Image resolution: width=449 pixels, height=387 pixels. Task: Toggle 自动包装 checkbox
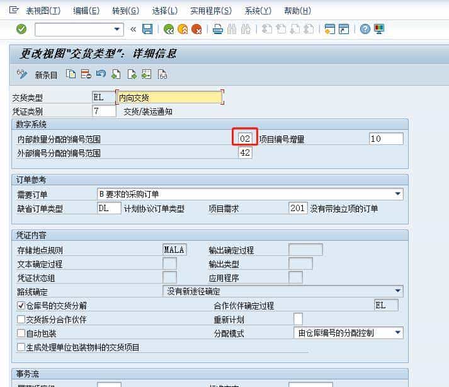[x=21, y=333]
